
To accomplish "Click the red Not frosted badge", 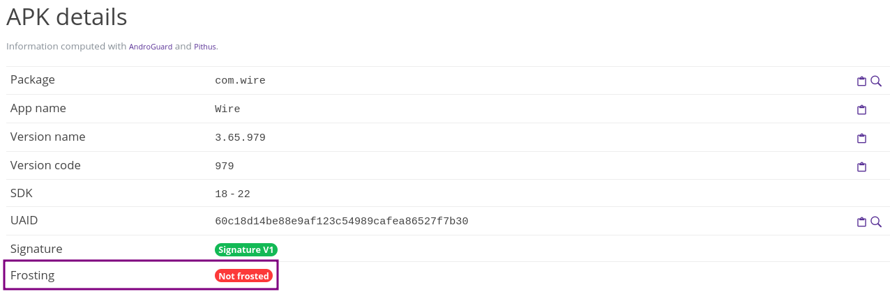I will point(243,276).
